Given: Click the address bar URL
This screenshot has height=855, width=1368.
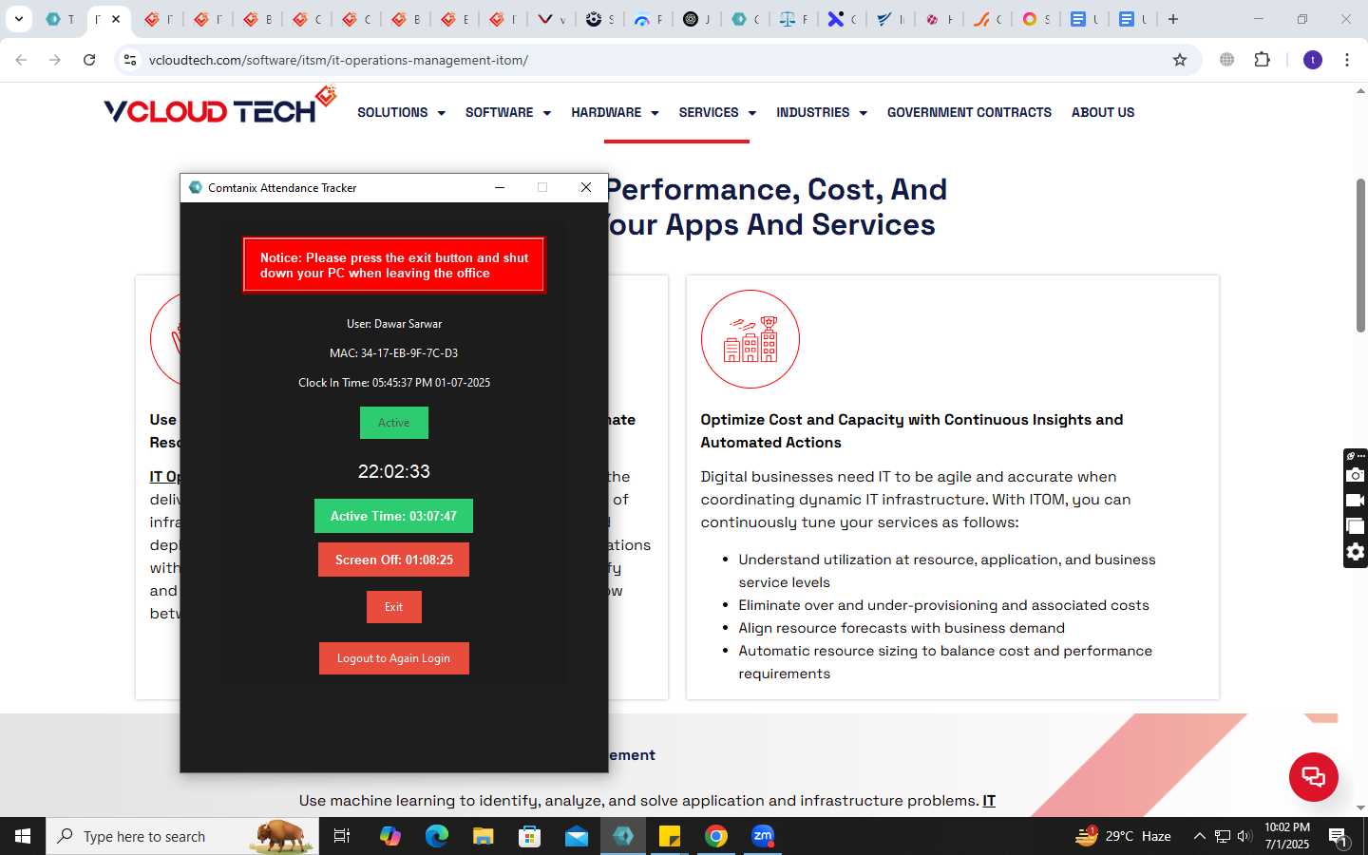Looking at the screenshot, I should [338, 60].
